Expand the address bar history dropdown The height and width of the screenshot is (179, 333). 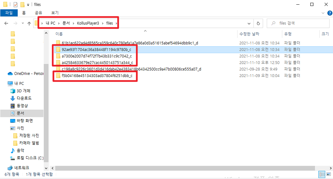pyautogui.click(x=249, y=24)
